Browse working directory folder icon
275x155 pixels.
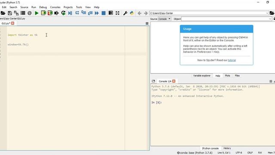pos(272,13)
